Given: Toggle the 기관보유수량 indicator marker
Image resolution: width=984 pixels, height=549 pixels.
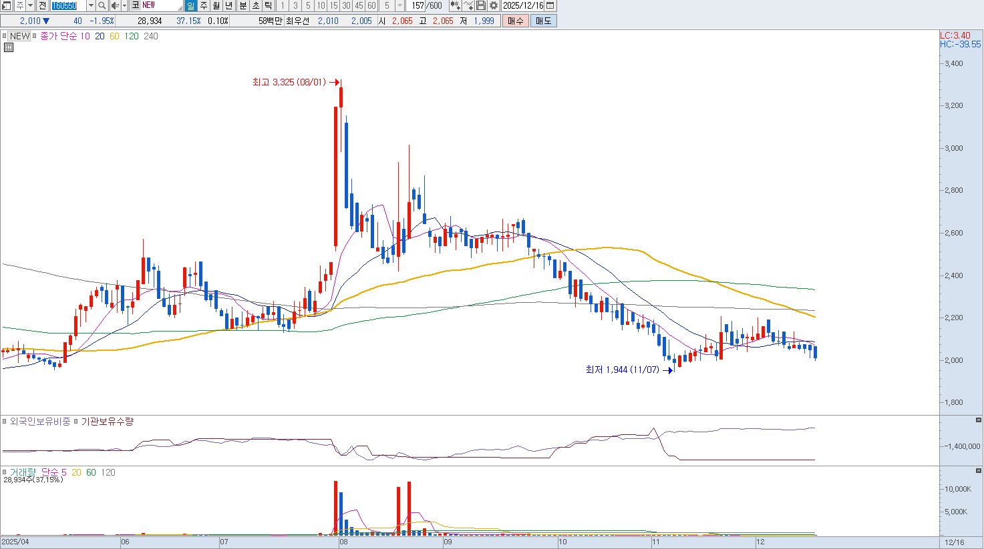Looking at the screenshot, I should (75, 422).
